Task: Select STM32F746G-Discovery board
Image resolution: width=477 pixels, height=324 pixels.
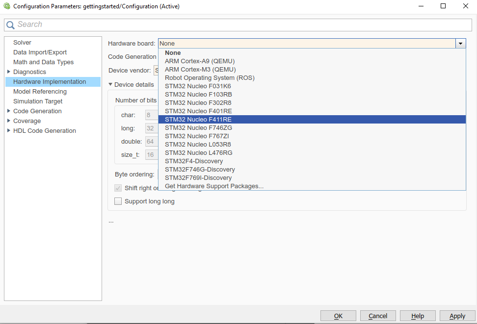Action: [x=312, y=170]
